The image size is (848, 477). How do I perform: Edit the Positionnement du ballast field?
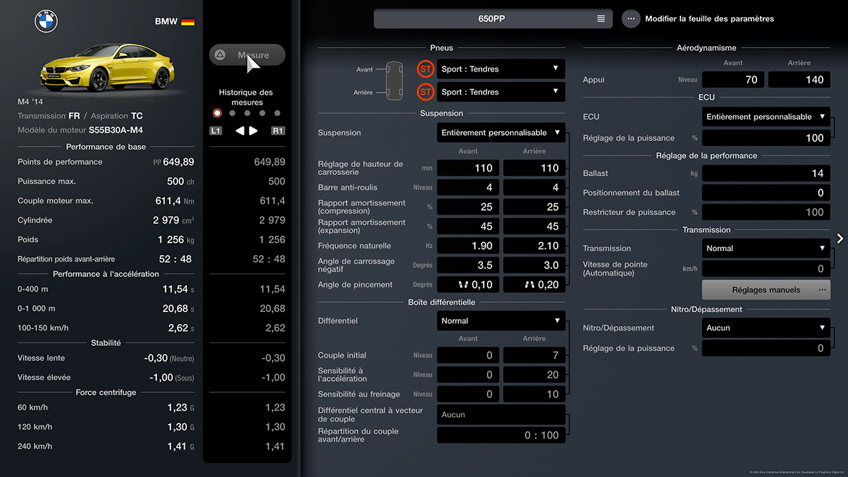766,193
